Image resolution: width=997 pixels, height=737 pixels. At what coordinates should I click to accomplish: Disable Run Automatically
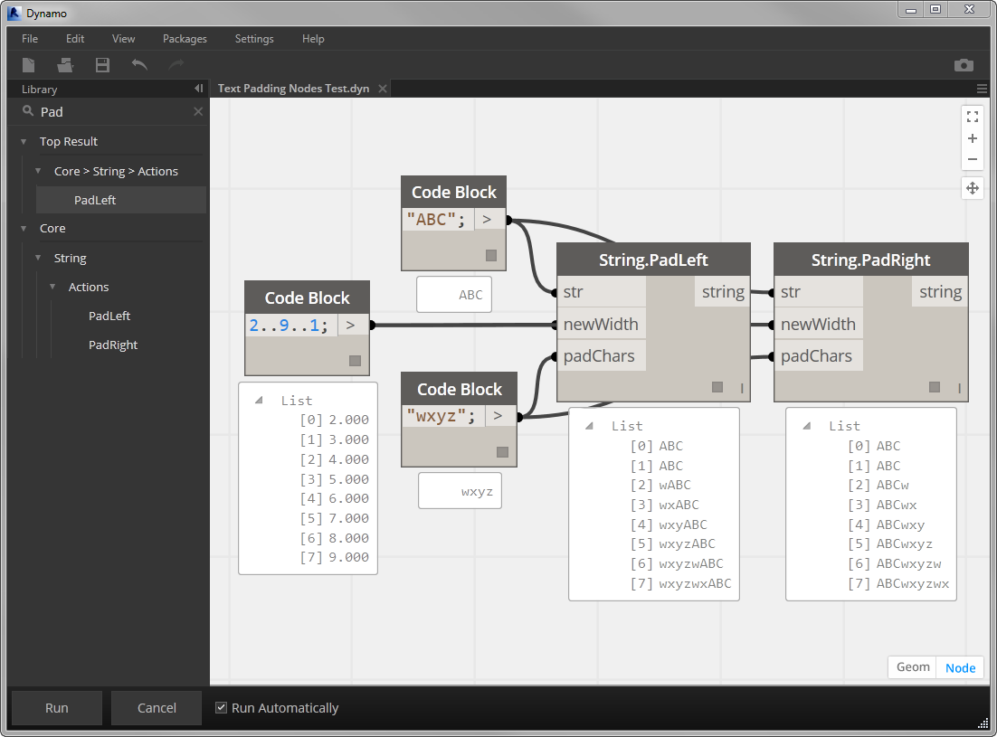[221, 707]
